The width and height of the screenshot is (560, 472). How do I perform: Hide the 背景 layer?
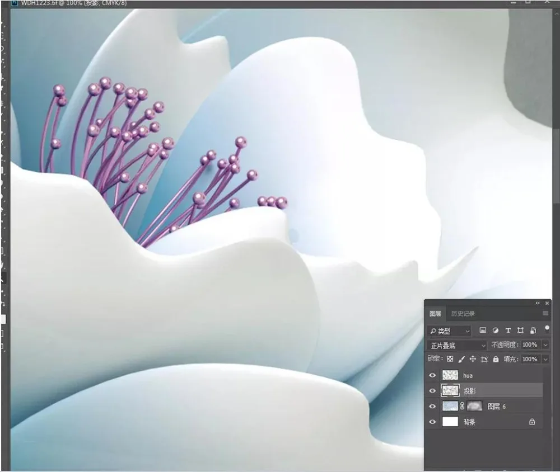(x=432, y=422)
